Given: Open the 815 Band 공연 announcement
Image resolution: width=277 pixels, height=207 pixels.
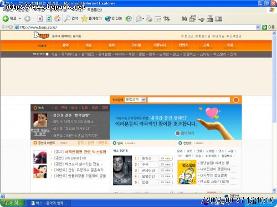Looking at the screenshot, I should tap(70, 158).
